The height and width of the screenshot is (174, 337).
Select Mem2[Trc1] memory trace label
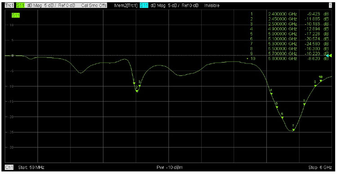126,5
